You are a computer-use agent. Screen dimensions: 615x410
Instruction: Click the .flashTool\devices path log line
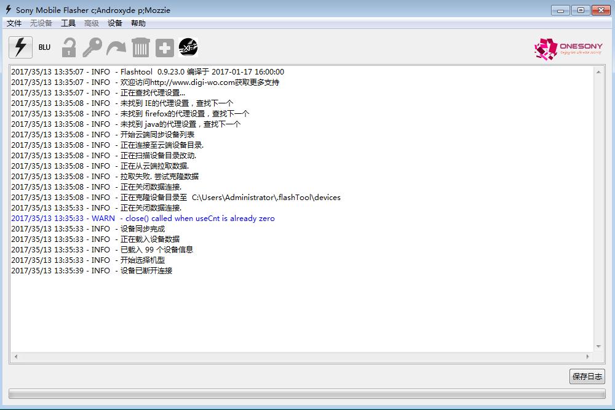(x=176, y=198)
